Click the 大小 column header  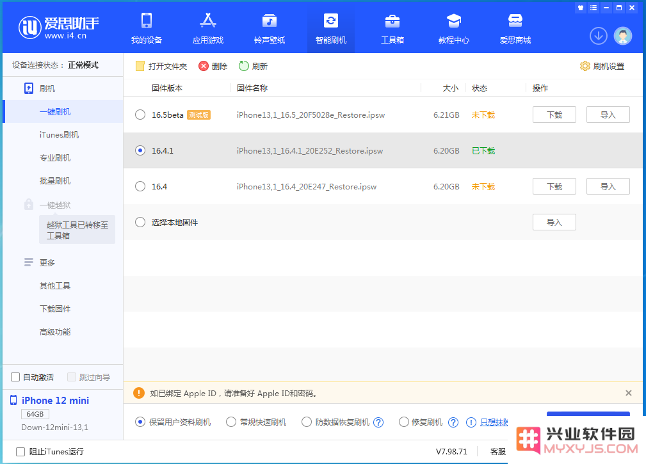point(450,88)
